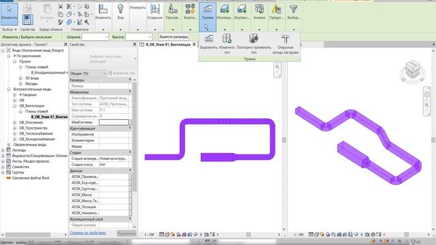Screen dimensions: 436x245
Task: Select В_ОВ_Этаж 01_Вентиляция tree item
Action: (49, 117)
